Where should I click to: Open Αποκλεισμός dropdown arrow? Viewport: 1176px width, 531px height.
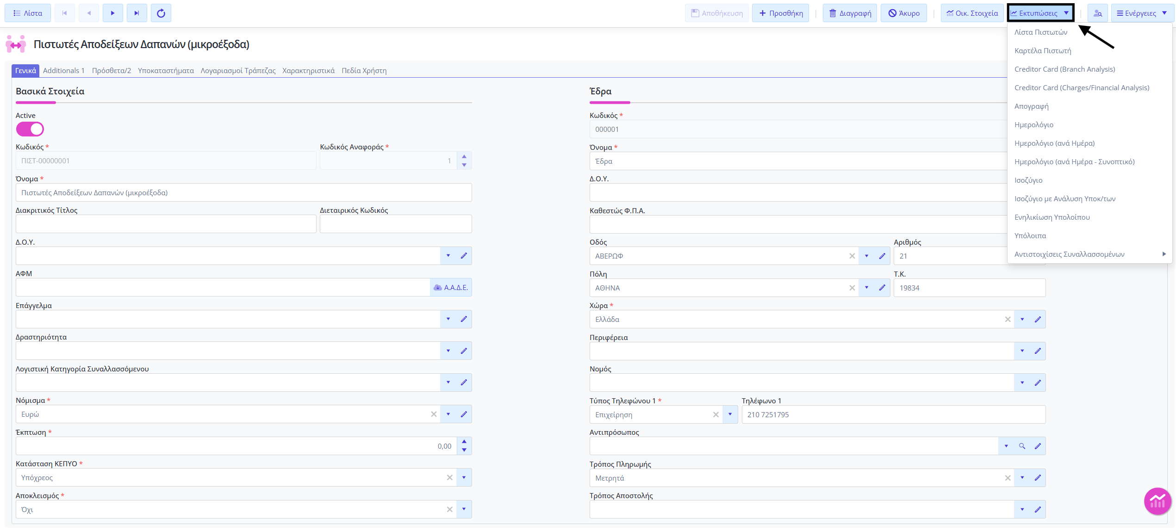(x=464, y=509)
